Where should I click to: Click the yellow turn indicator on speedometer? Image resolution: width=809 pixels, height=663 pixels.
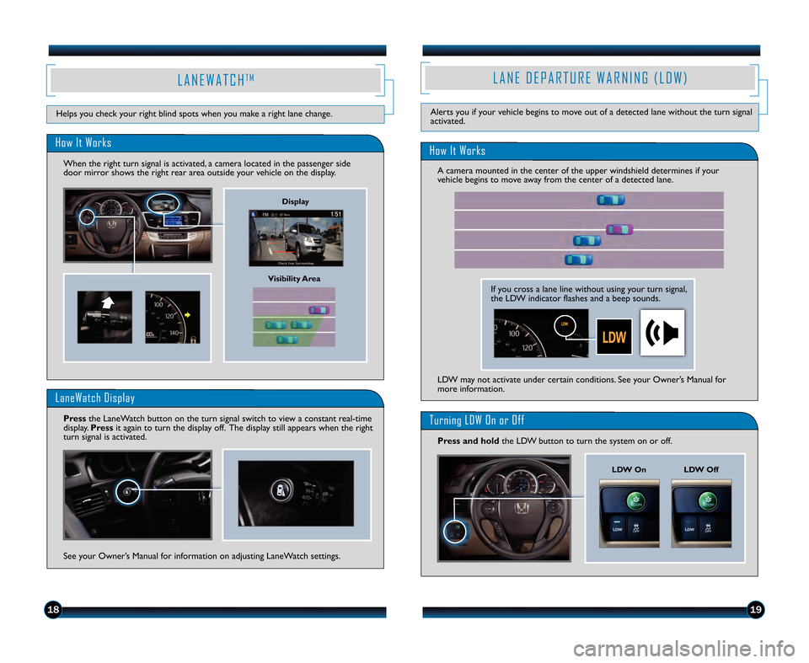click(190, 313)
